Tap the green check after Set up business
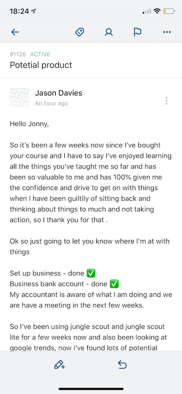The width and height of the screenshot is (182, 394). [91, 273]
